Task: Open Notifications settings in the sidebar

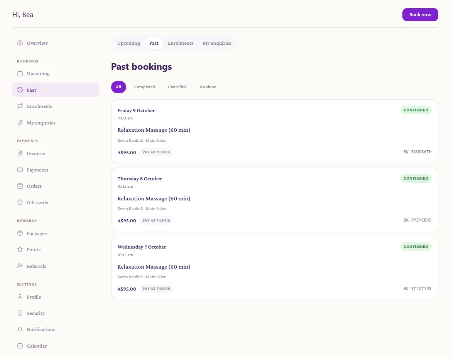Action: tap(56, 329)
